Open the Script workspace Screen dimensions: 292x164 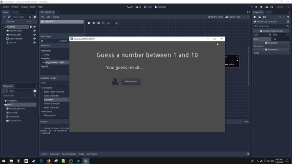[148, 7]
